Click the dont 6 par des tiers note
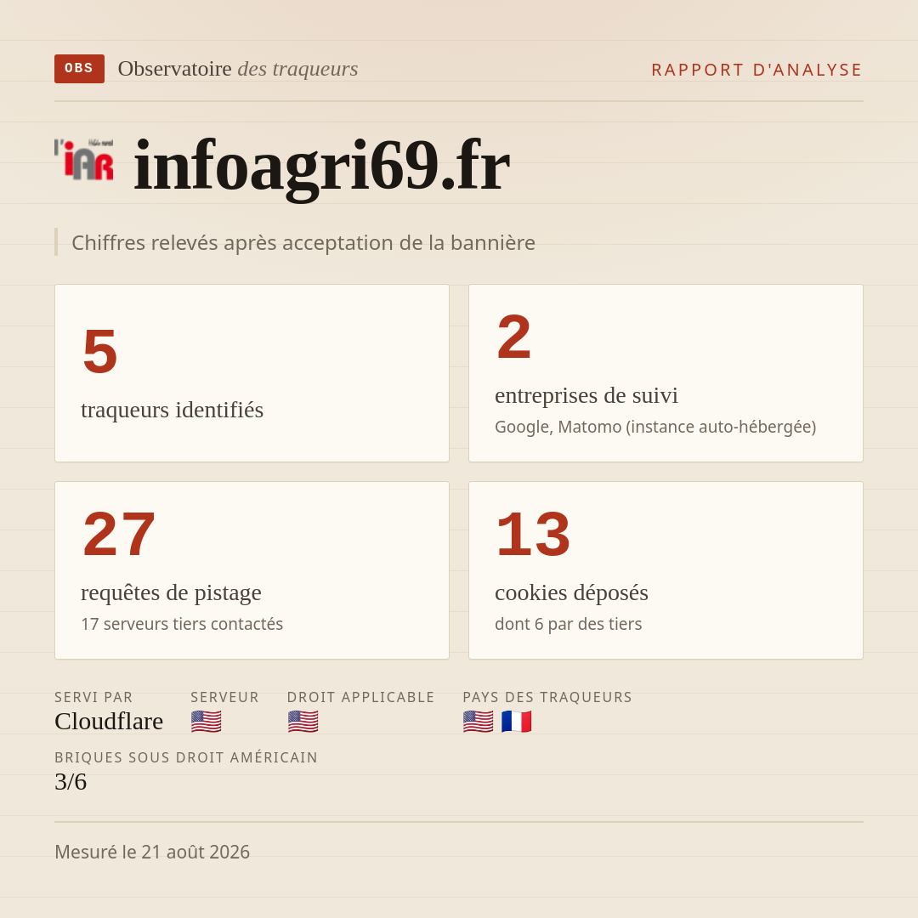The width and height of the screenshot is (918, 918). 569,624
